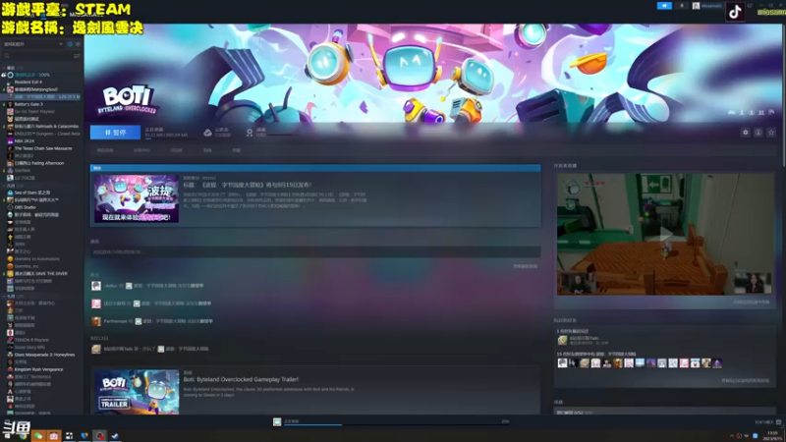Open the pink Boti news thumbnail
The image size is (786, 442).
pyautogui.click(x=137, y=198)
